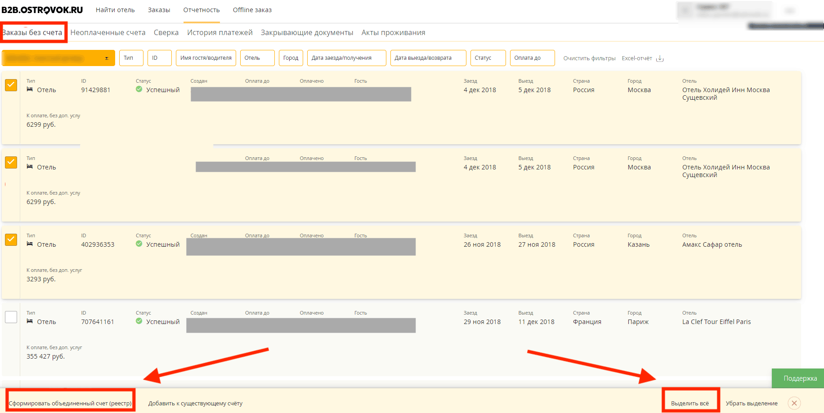Click the Имя гостя/водителя filter field
The width and height of the screenshot is (824, 413).
point(206,58)
